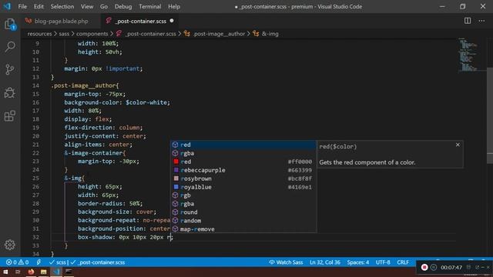Select the 'rgb' function suggestion
Viewport: 493px width, 277px height.
point(243,195)
